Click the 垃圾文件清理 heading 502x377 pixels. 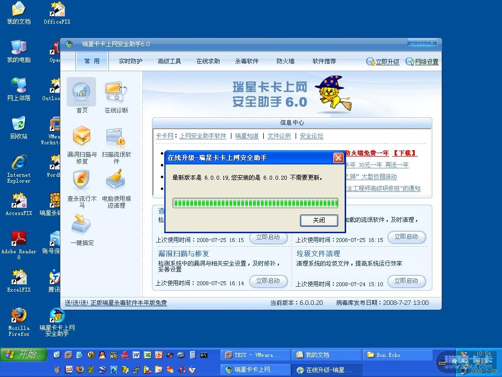click(x=318, y=254)
